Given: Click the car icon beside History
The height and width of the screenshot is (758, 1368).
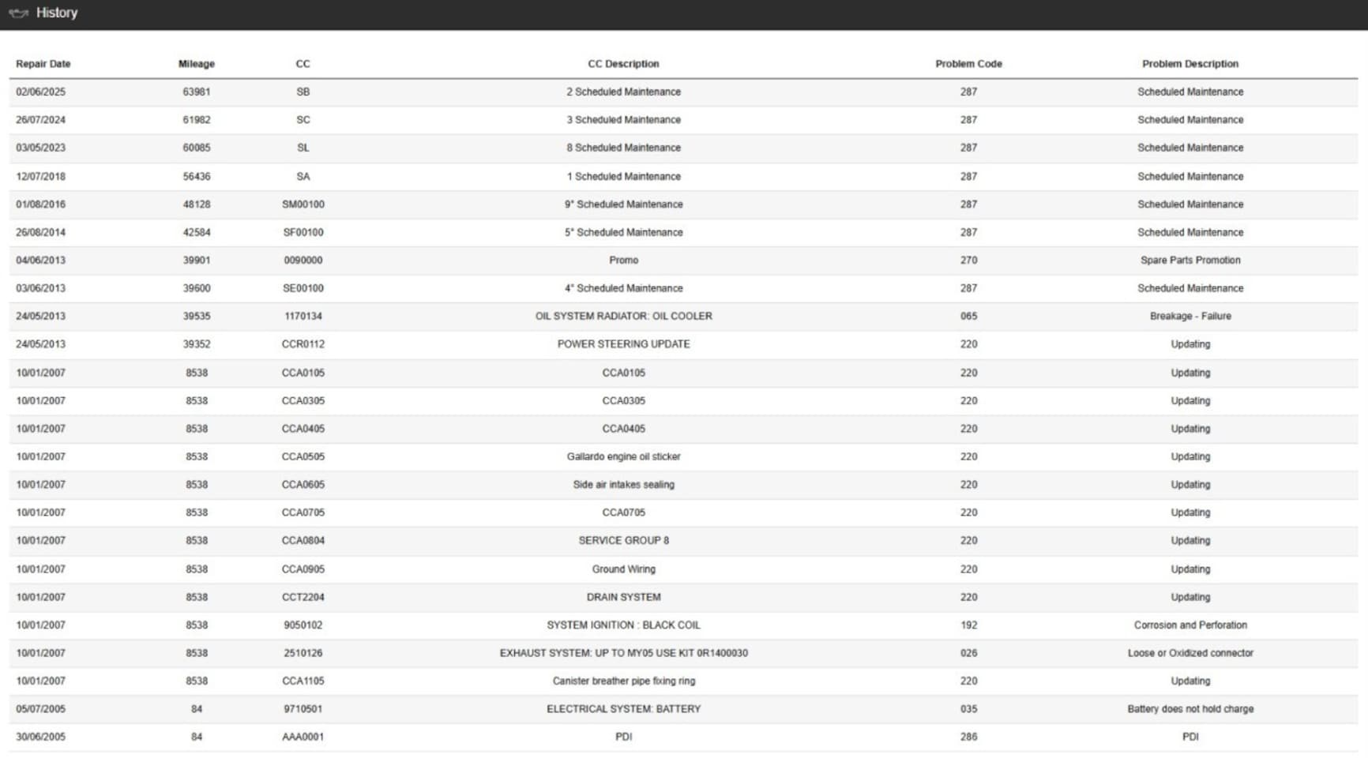Looking at the screenshot, I should point(18,13).
